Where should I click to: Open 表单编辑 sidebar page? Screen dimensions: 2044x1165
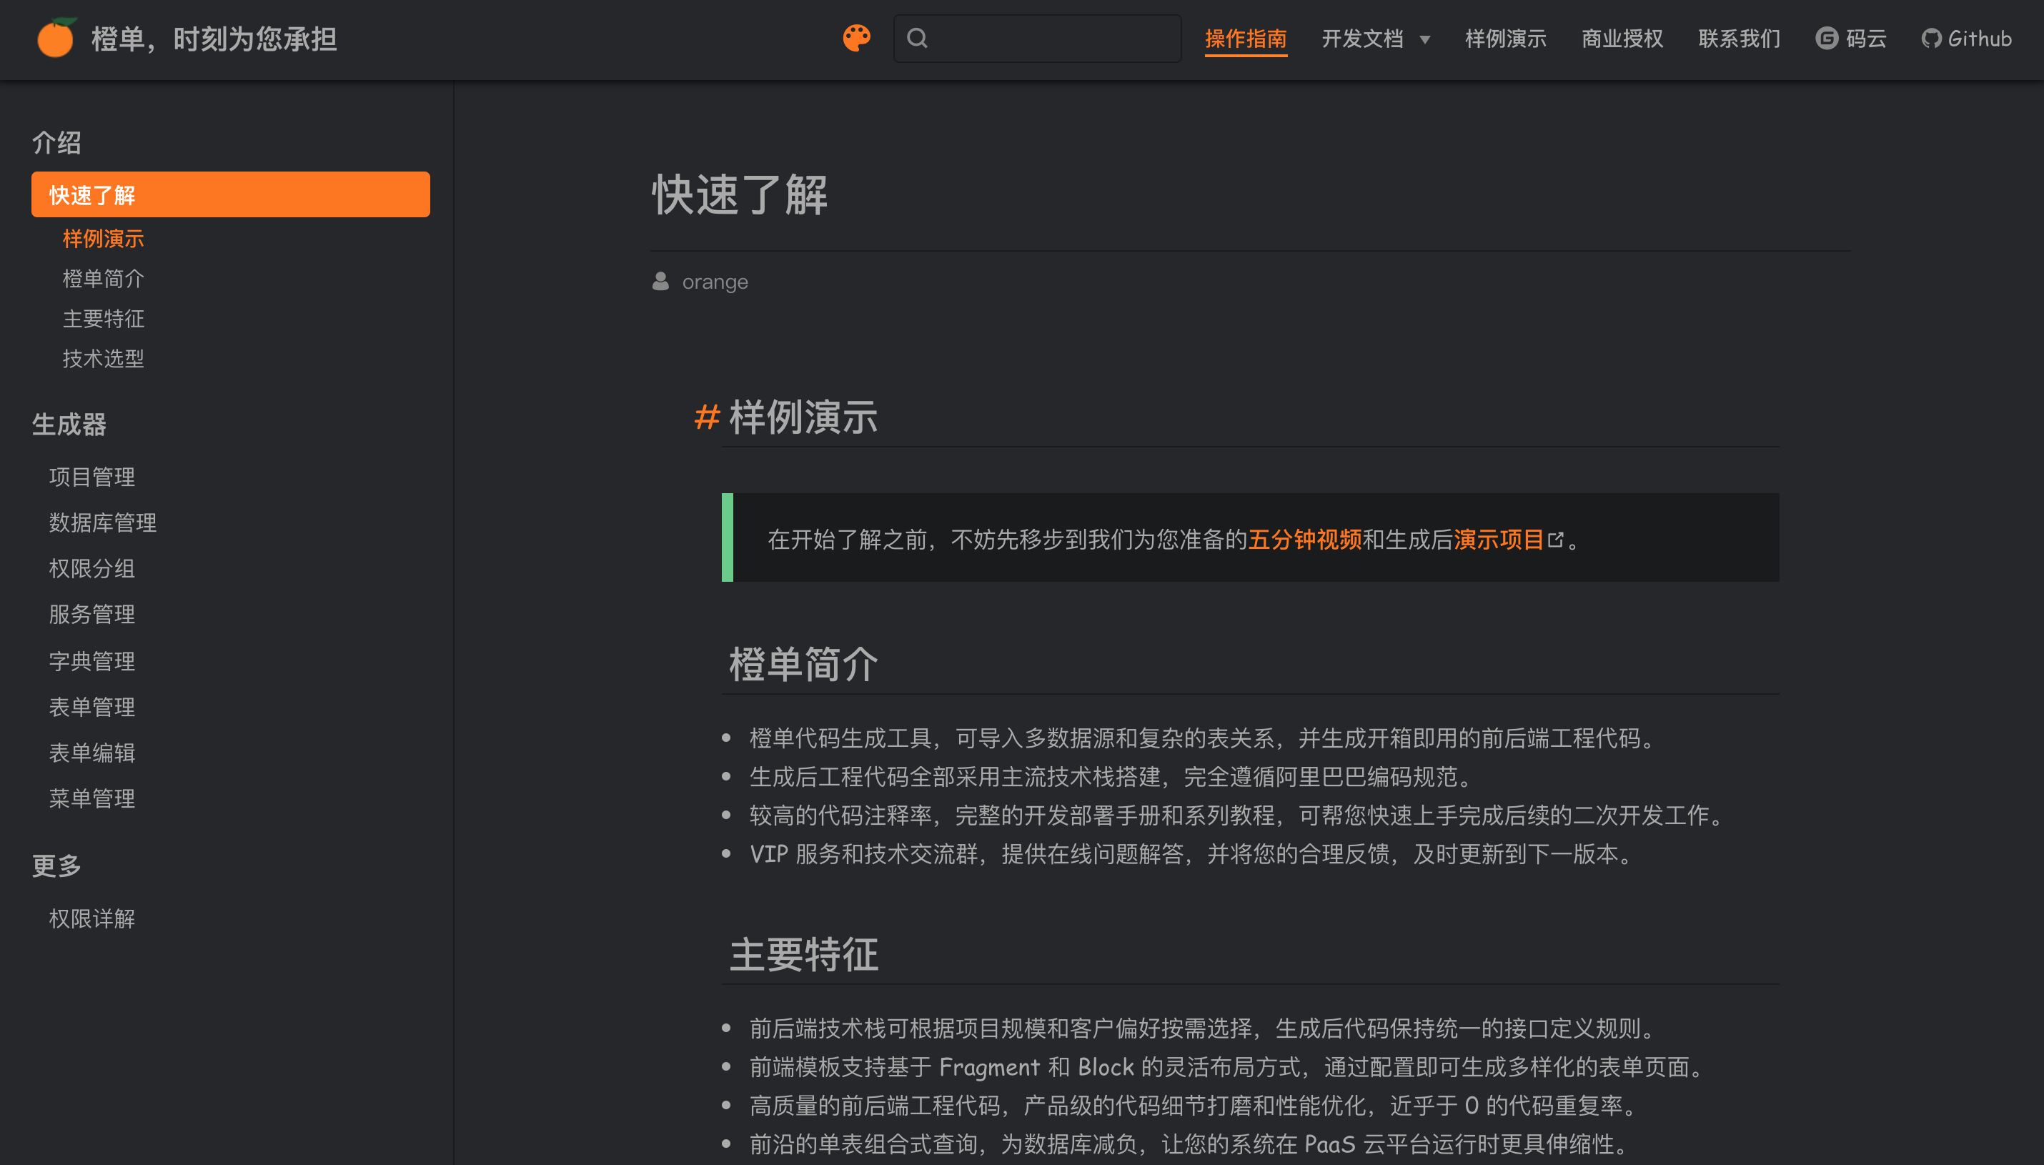pyautogui.click(x=92, y=753)
